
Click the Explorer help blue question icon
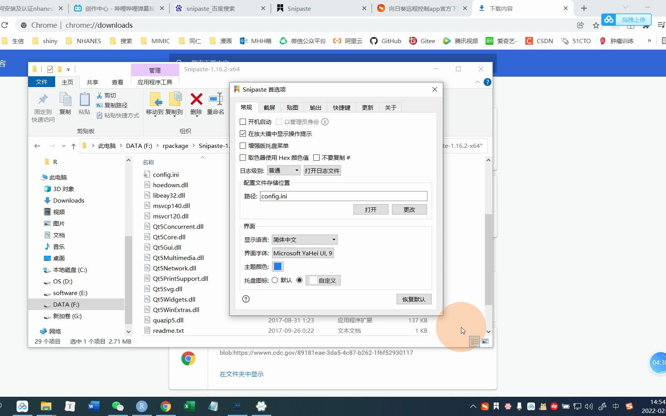pyautogui.click(x=487, y=82)
